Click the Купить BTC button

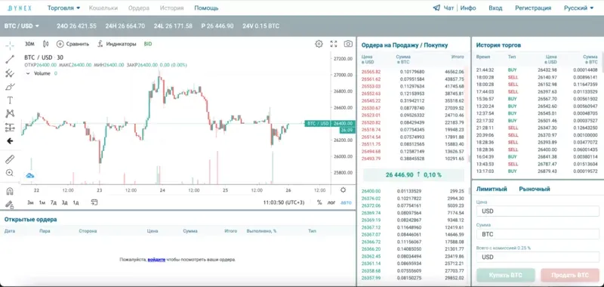pos(505,276)
